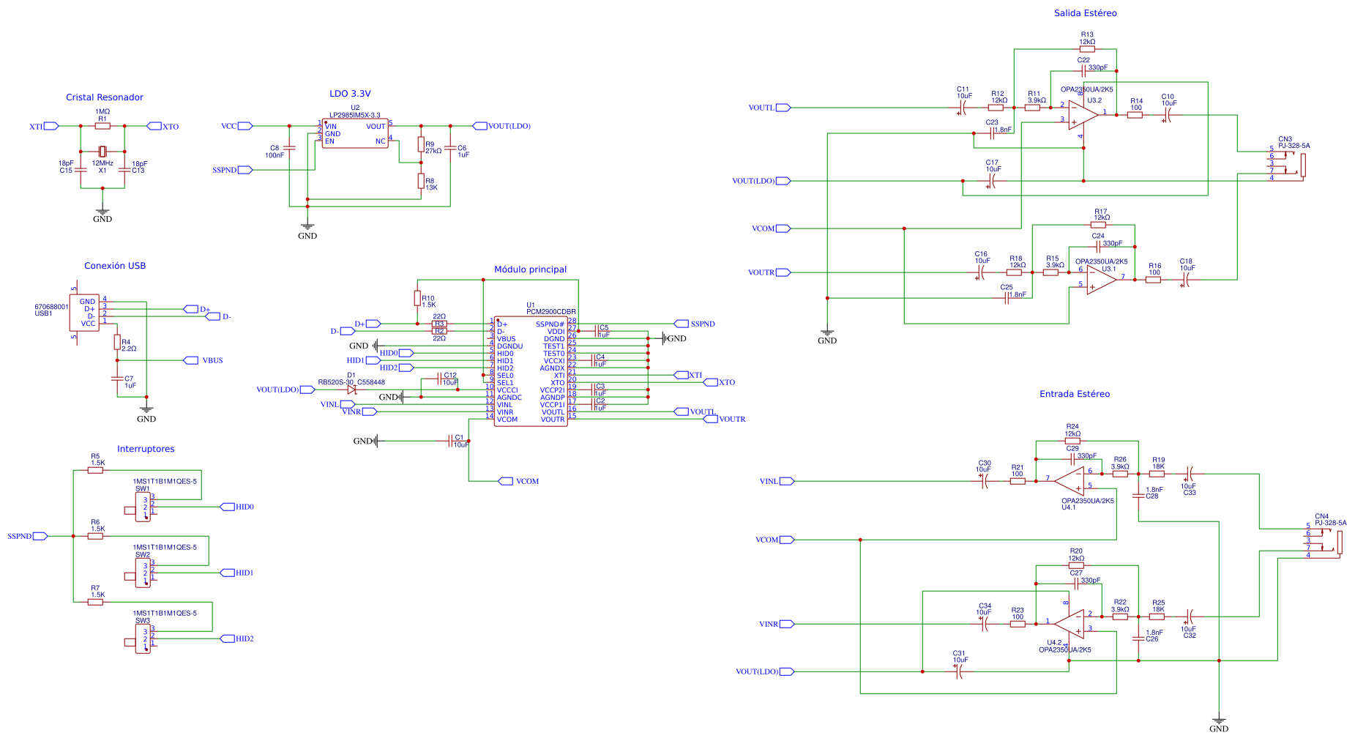The height and width of the screenshot is (741, 1355).
Task: Select resistor R9 27kΩ in LDO section
Action: [x=421, y=144]
